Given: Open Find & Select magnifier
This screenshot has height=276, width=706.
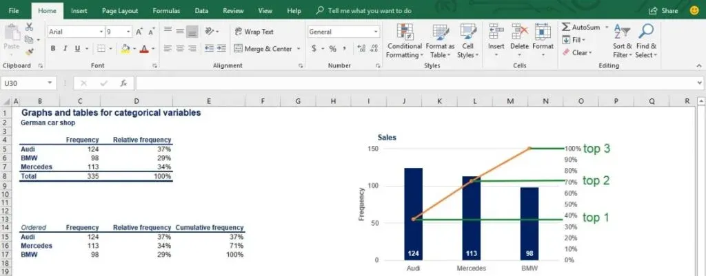Looking at the screenshot, I should [x=646, y=32].
